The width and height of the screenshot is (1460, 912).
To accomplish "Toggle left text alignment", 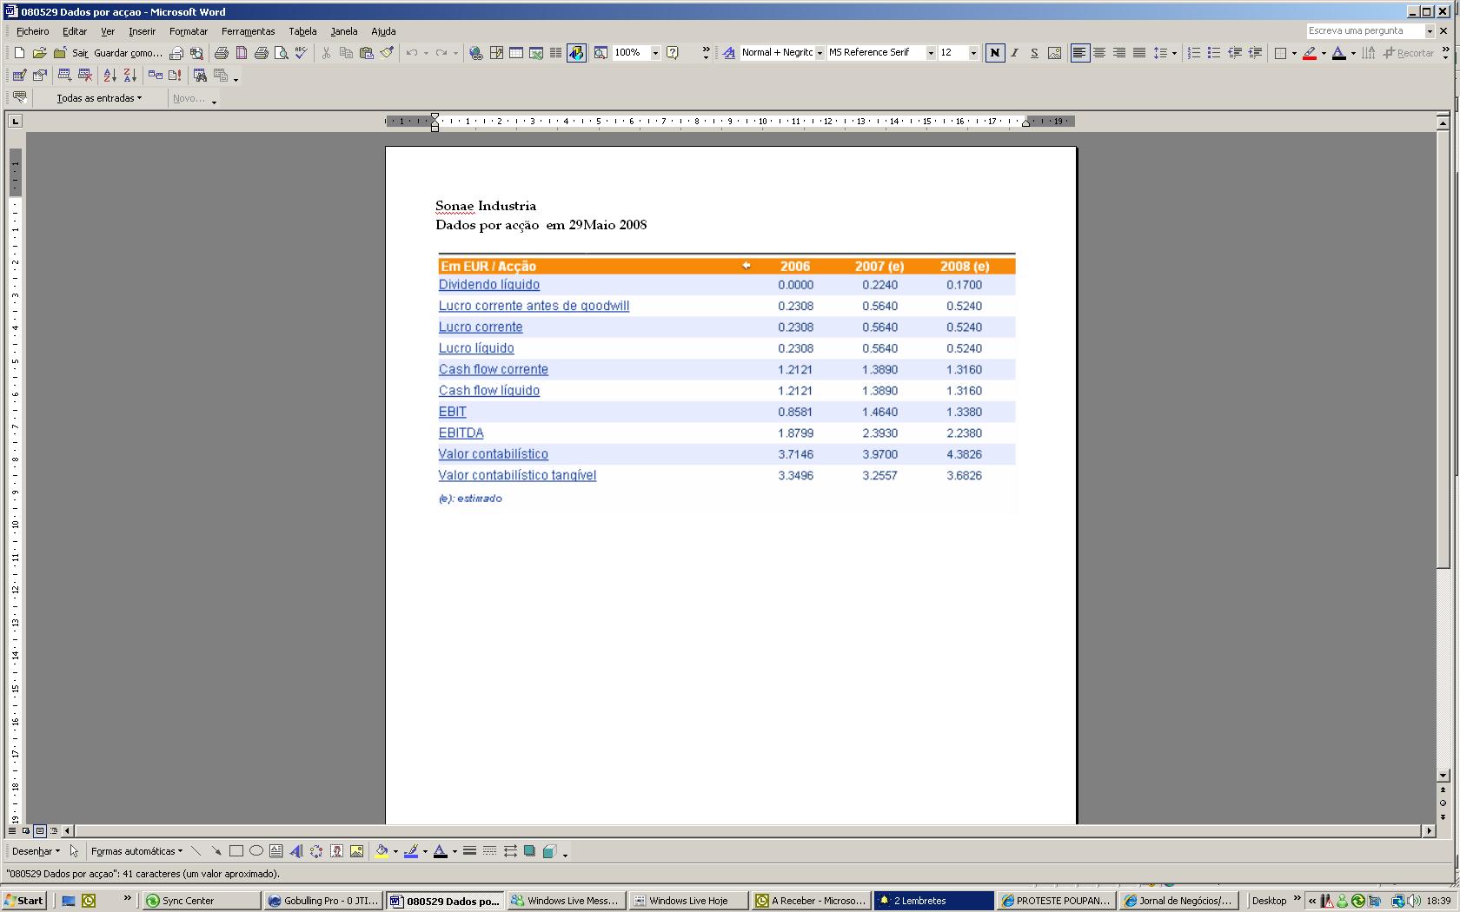I will [1079, 53].
